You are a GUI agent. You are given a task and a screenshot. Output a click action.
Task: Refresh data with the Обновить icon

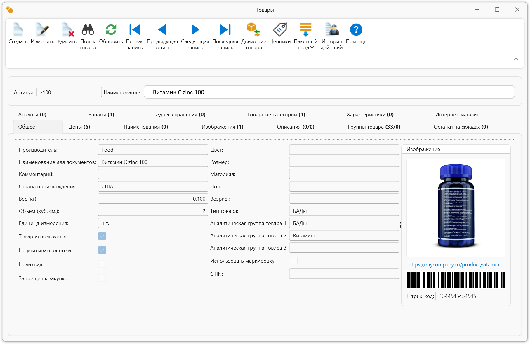pyautogui.click(x=111, y=30)
